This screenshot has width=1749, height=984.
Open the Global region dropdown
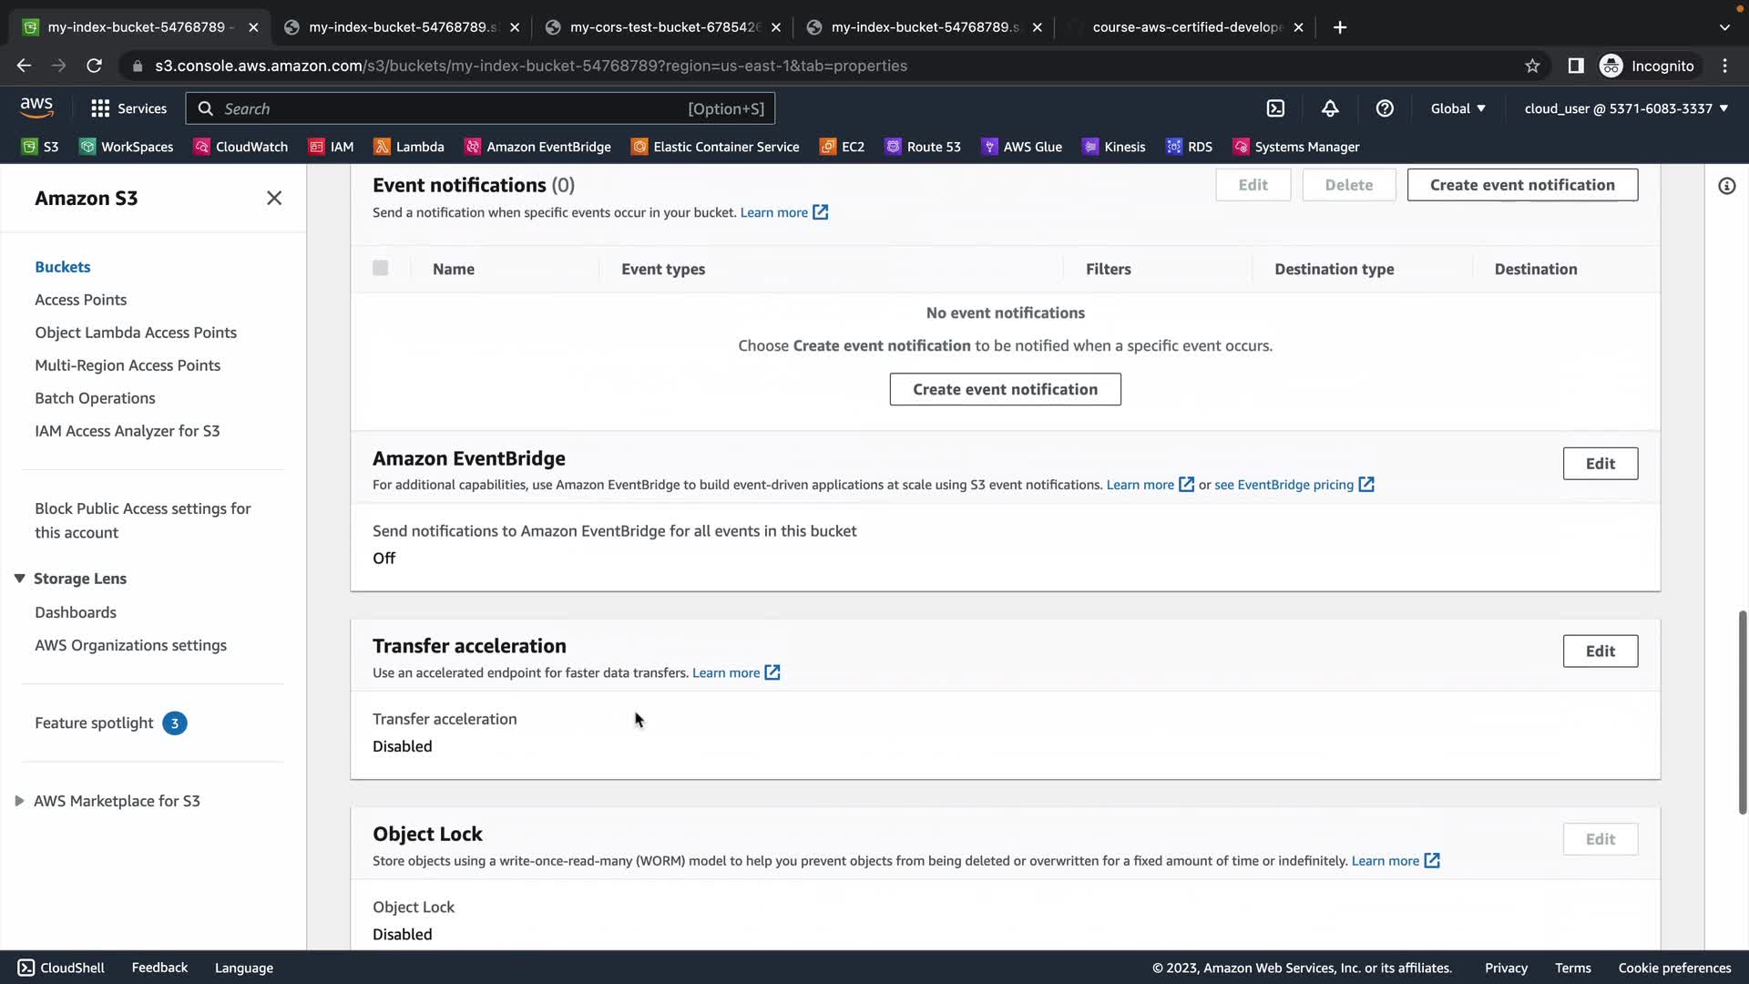[x=1457, y=108]
